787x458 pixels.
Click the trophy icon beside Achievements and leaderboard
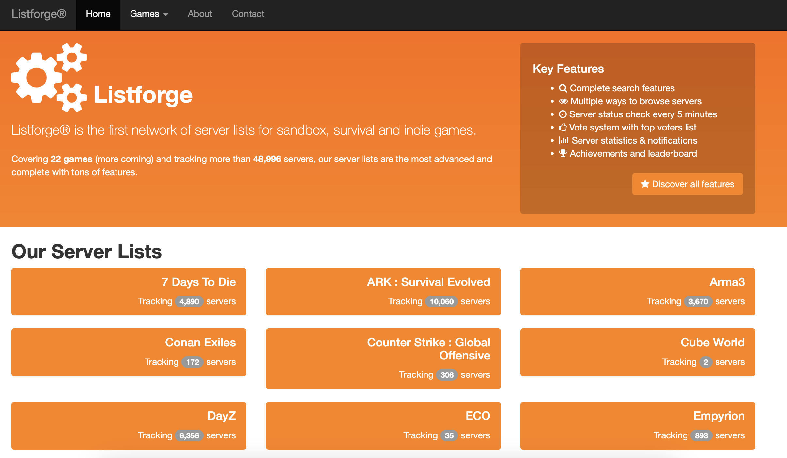click(x=563, y=154)
